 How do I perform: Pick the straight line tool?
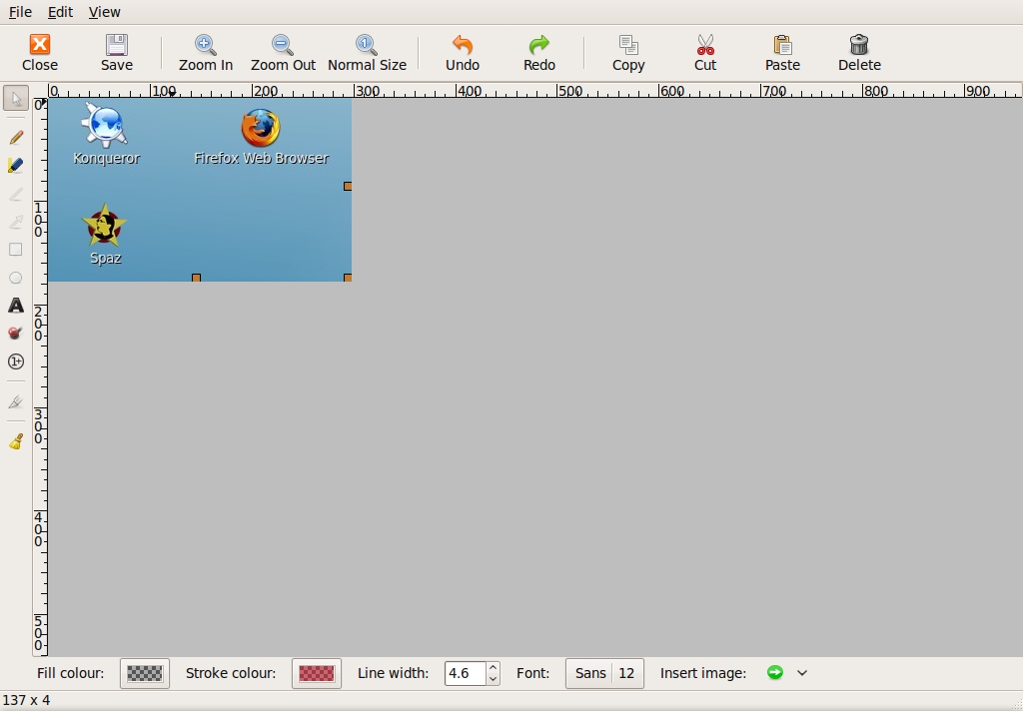(x=16, y=194)
